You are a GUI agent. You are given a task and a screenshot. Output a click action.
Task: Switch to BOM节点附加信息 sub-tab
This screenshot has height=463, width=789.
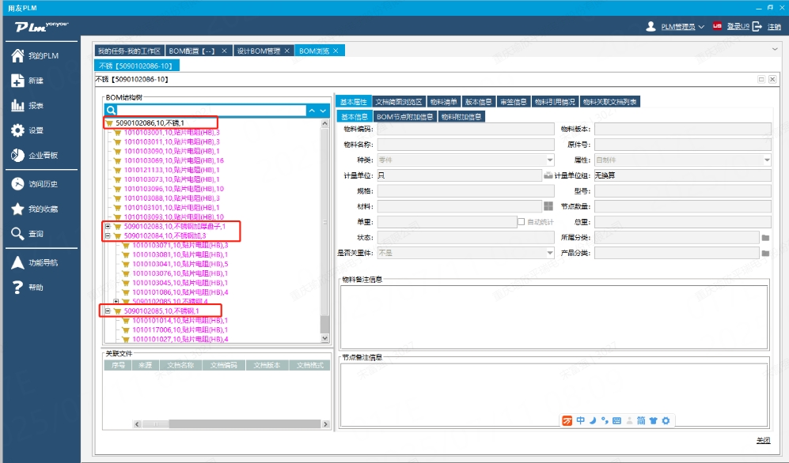click(x=405, y=117)
